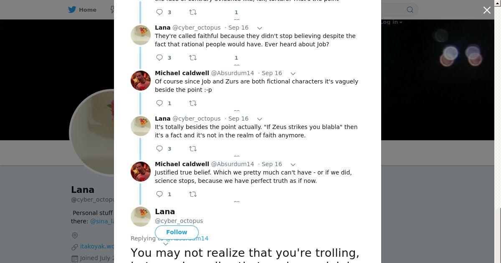501x263 pixels.
Task: Click the search magnifier icon
Action: [x=410, y=10]
